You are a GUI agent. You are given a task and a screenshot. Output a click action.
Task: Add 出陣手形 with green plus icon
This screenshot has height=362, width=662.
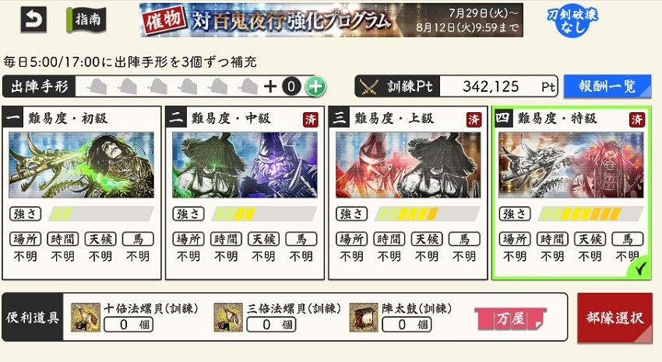[315, 86]
